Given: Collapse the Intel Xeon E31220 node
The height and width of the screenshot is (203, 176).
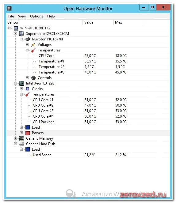Looking at the screenshot, I should coord(15,83).
